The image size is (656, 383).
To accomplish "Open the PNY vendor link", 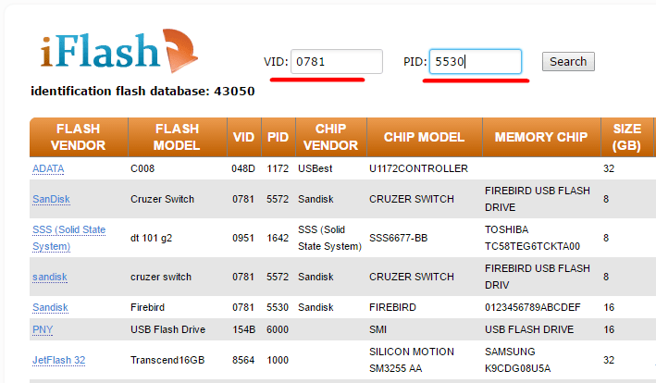I will pyautogui.click(x=43, y=329).
